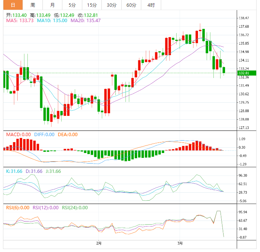Open the 15分 interval tab
This screenshot has width=260, height=252.
tap(92, 5)
